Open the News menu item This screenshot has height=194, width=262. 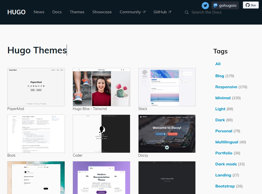(39, 12)
